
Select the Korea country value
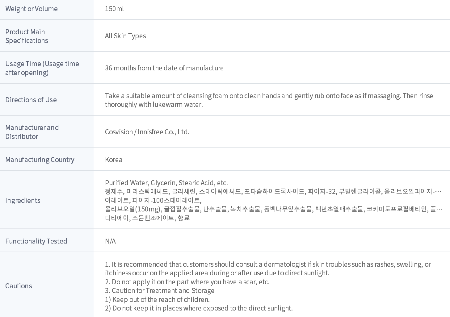coord(114,160)
